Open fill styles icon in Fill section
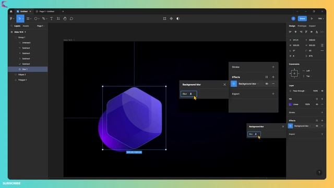 [317, 99]
